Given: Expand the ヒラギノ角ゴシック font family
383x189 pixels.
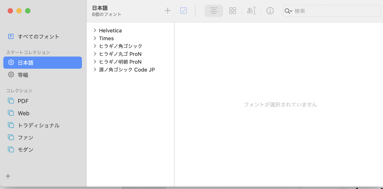Looking at the screenshot, I should [x=95, y=46].
